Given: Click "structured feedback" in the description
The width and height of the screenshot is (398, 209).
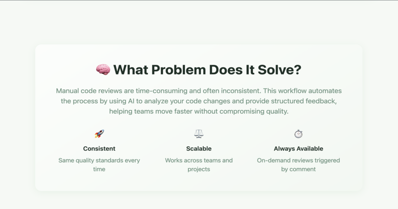Looking at the screenshot, I should point(304,101).
